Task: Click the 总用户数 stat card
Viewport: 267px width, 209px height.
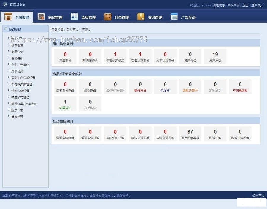Action: 215,57
